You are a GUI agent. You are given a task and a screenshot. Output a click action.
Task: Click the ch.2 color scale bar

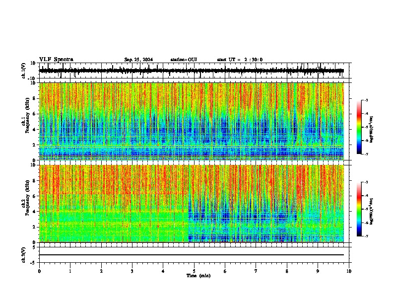[x=359, y=209]
